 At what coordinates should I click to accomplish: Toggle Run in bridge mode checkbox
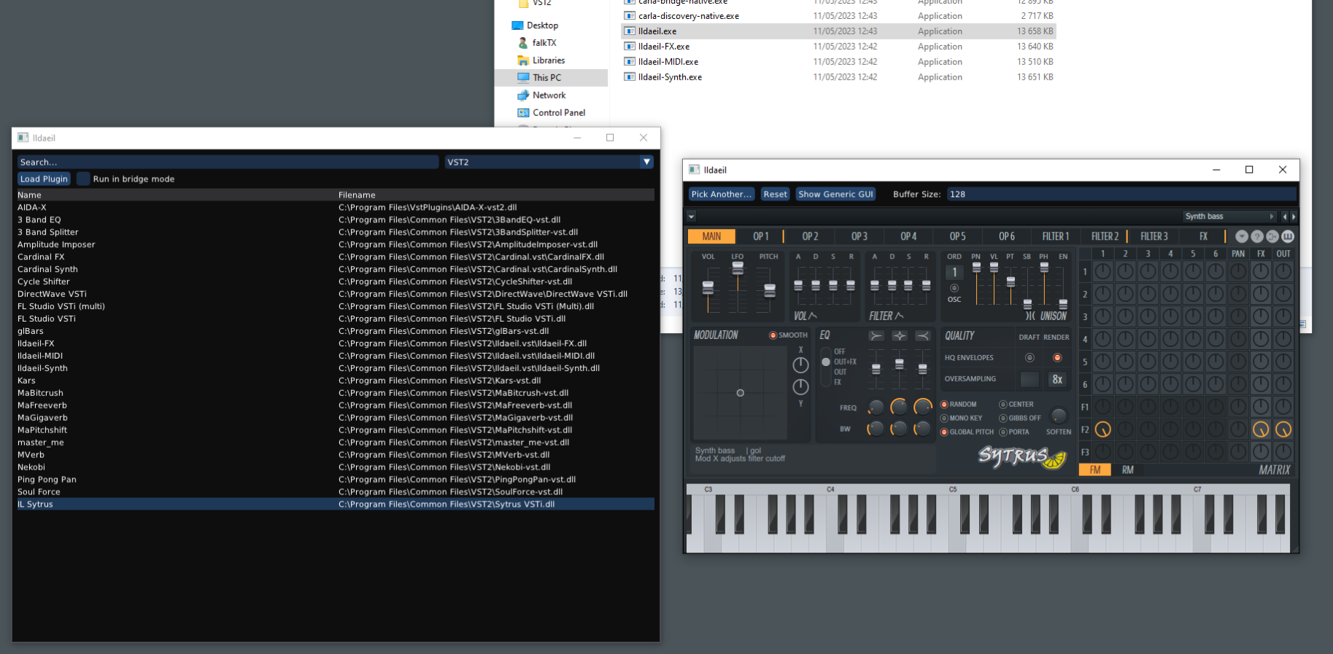tap(83, 179)
